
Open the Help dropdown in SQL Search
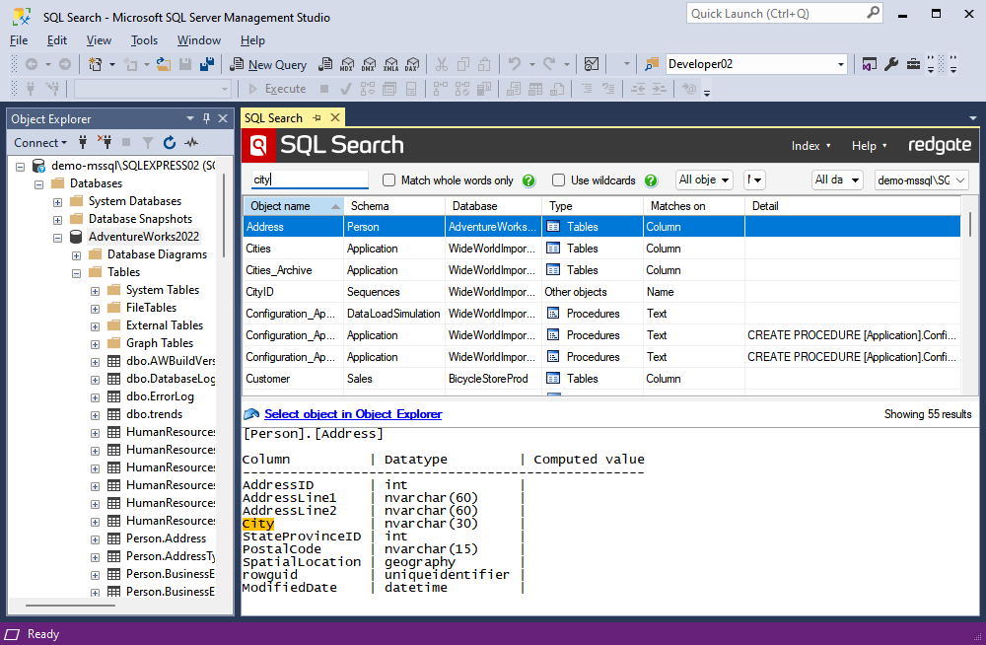click(x=869, y=145)
